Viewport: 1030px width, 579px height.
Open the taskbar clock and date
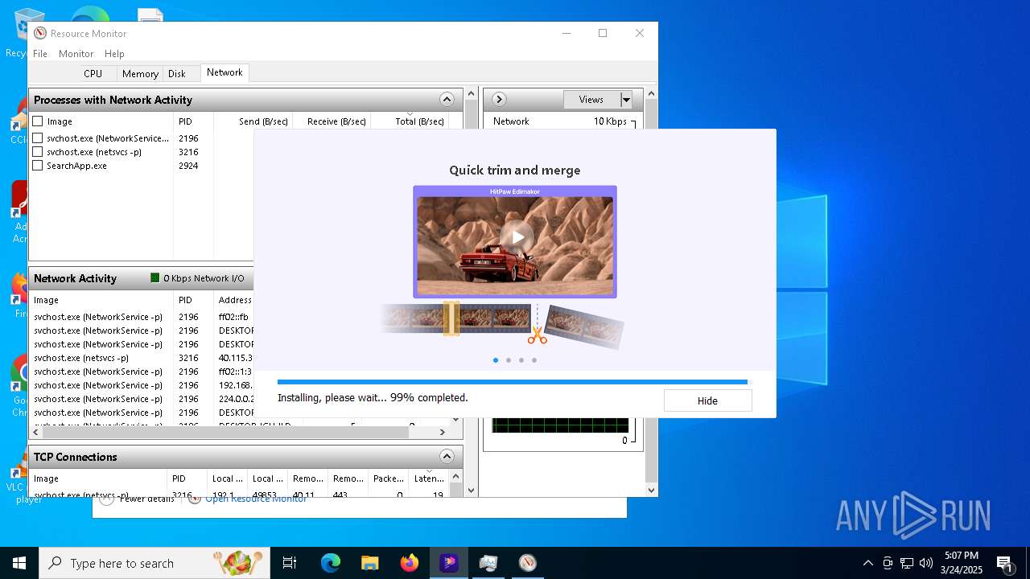[962, 563]
